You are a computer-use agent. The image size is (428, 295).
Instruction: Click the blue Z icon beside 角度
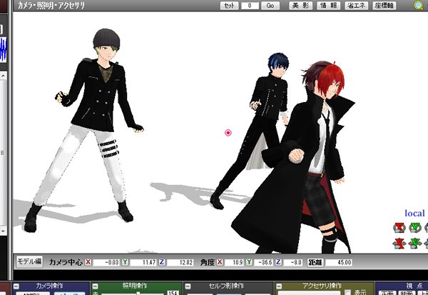(278, 262)
